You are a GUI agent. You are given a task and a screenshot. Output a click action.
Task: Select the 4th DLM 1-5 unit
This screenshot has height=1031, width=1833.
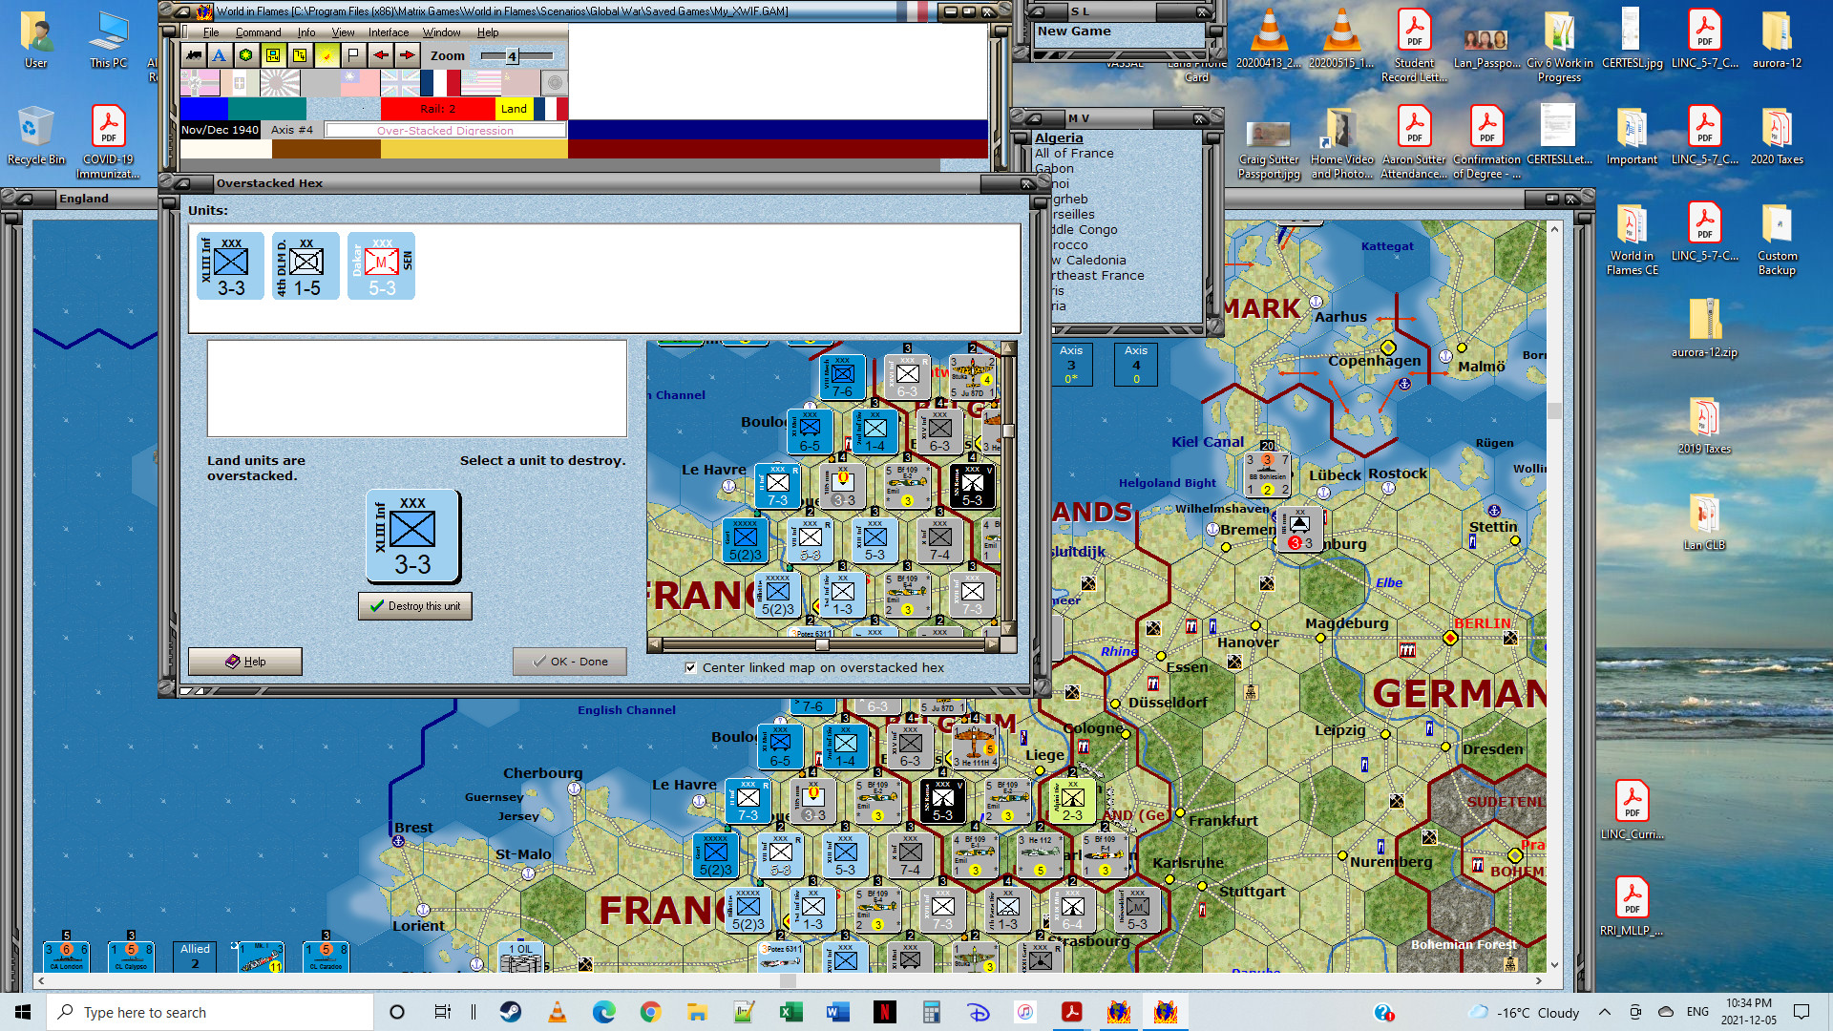pyautogui.click(x=305, y=266)
